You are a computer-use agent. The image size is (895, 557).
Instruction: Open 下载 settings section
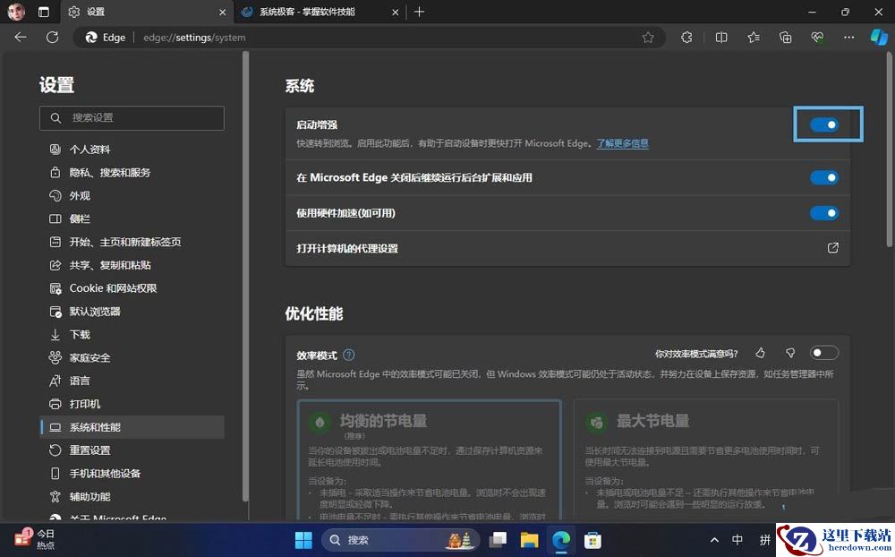pyautogui.click(x=132, y=334)
